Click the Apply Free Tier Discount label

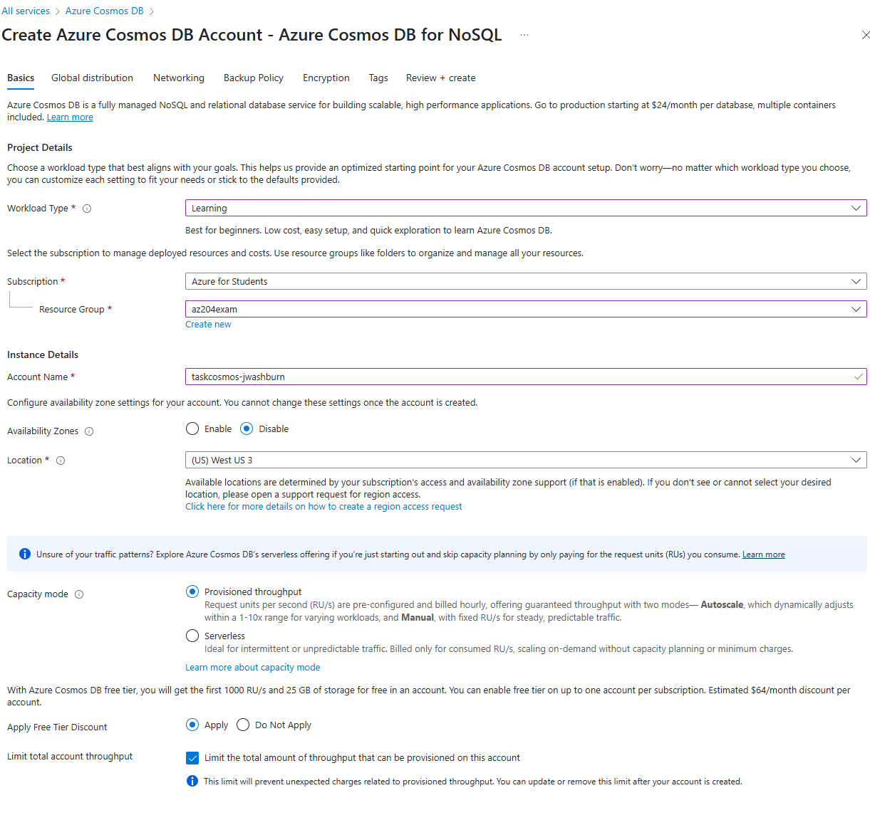(57, 727)
